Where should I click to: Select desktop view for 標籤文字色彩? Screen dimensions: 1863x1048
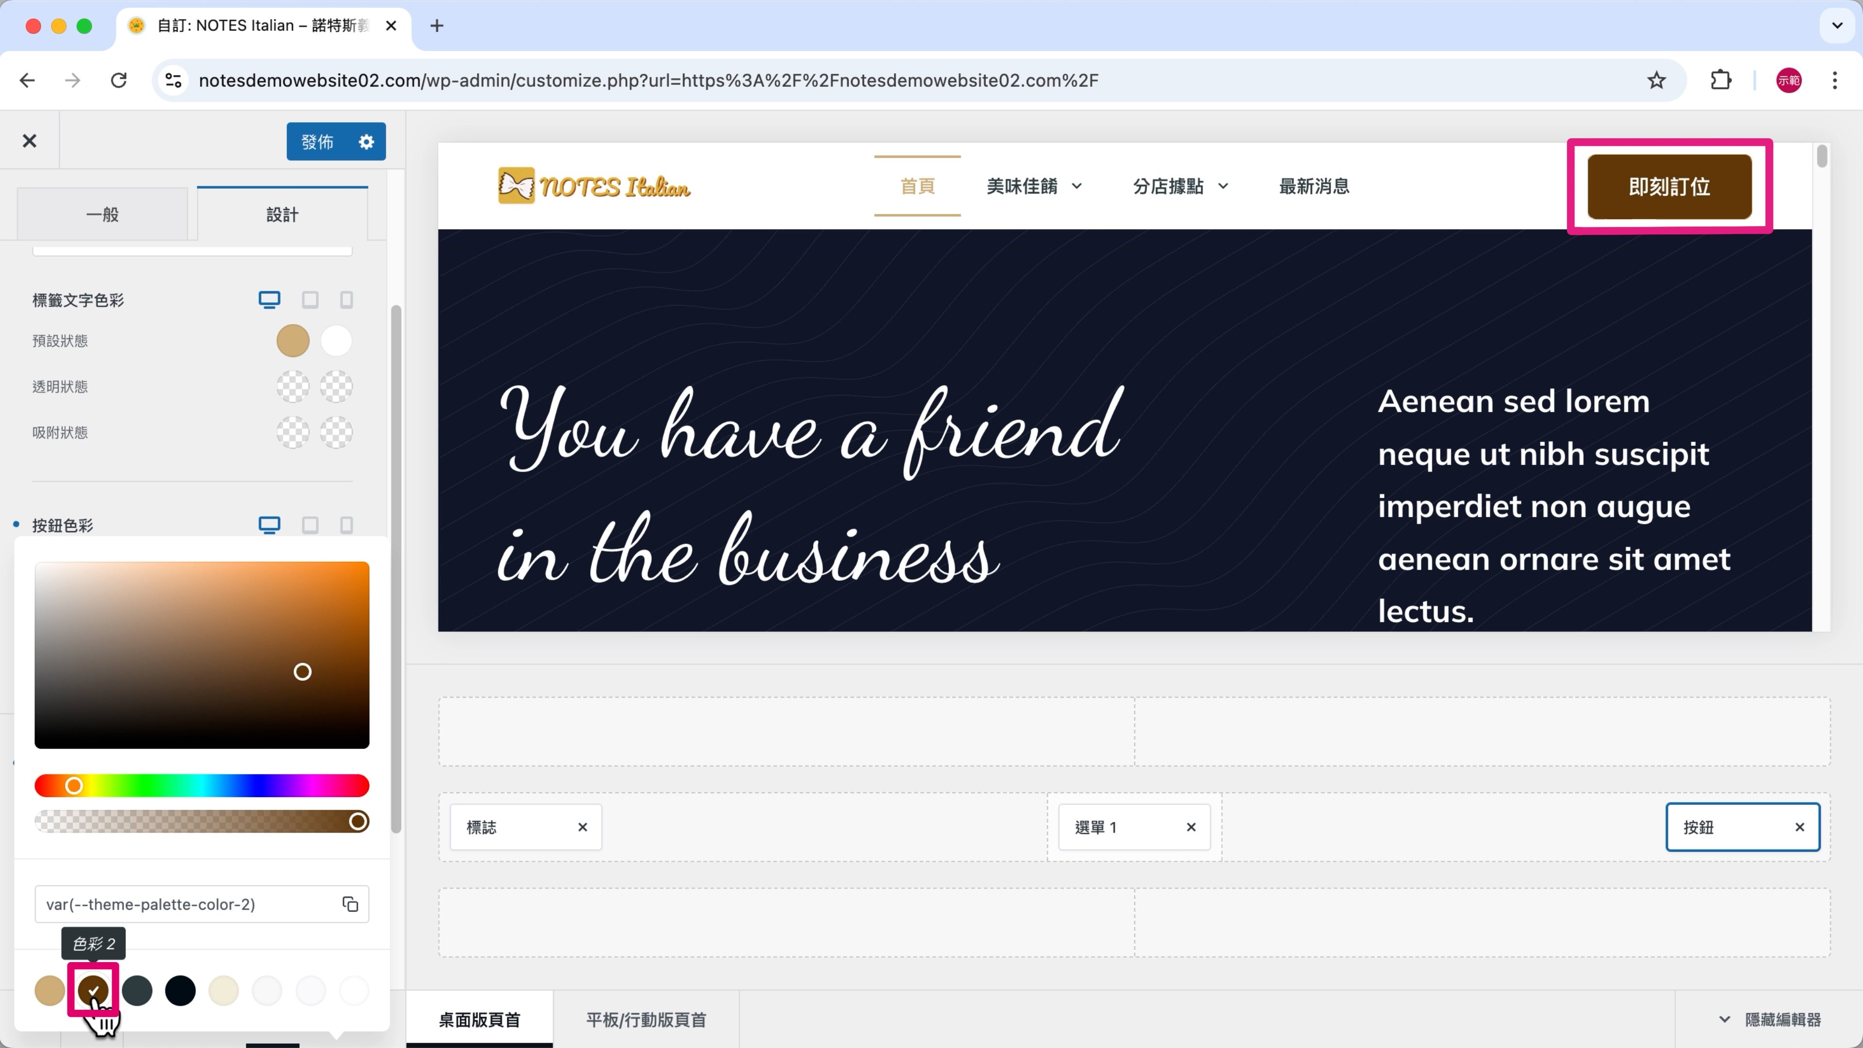click(269, 300)
